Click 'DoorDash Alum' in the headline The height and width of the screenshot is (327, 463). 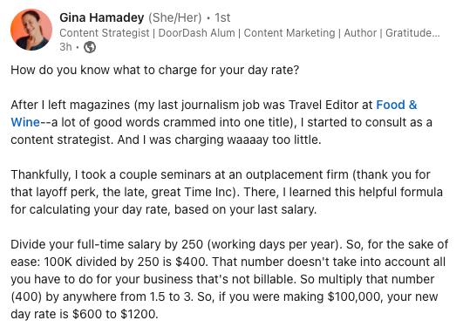196,33
